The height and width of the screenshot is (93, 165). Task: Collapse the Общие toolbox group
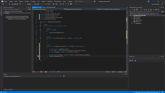pos(4,13)
